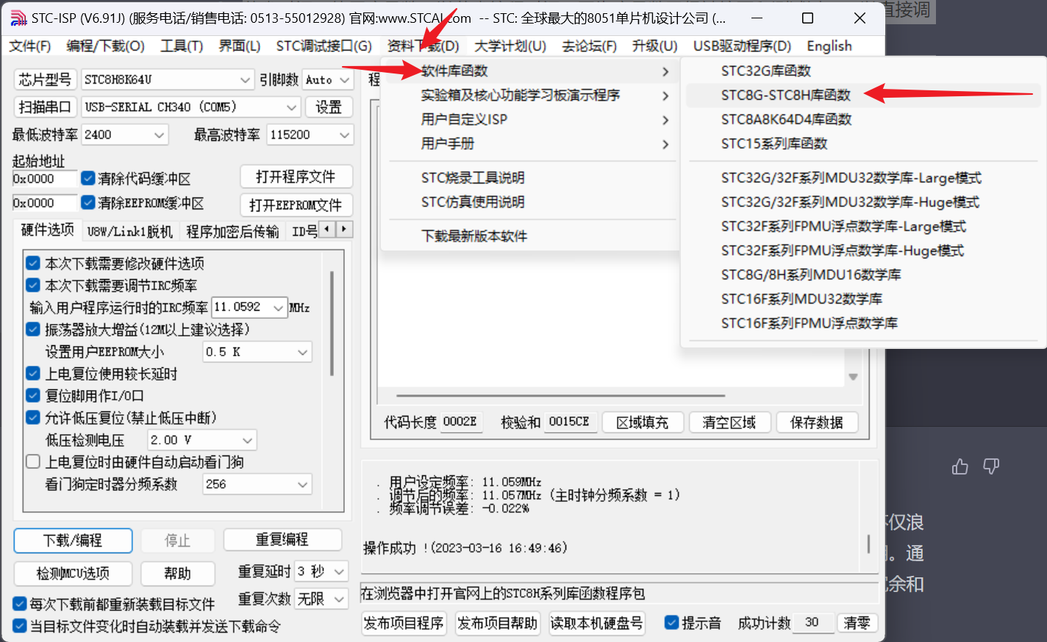Toggle 清除EEPROM缓冲区 checkbox
The width and height of the screenshot is (1047, 642).
88,202
